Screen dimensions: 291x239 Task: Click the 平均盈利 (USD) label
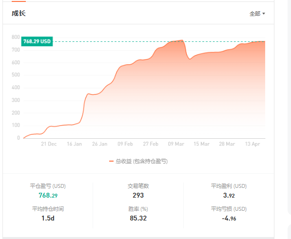229,186
